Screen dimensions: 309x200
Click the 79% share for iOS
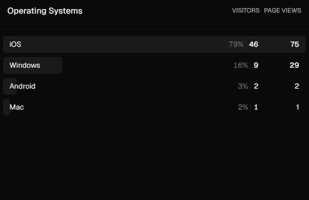pyautogui.click(x=236, y=44)
